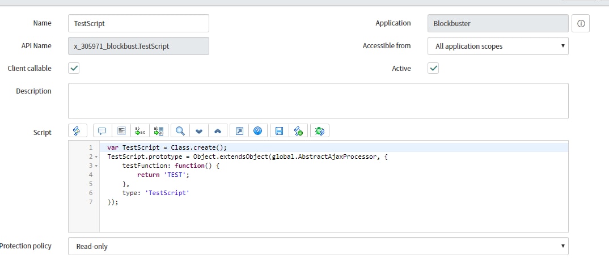
Task: Collapse code fold arrow on line 2
Action: pos(96,157)
